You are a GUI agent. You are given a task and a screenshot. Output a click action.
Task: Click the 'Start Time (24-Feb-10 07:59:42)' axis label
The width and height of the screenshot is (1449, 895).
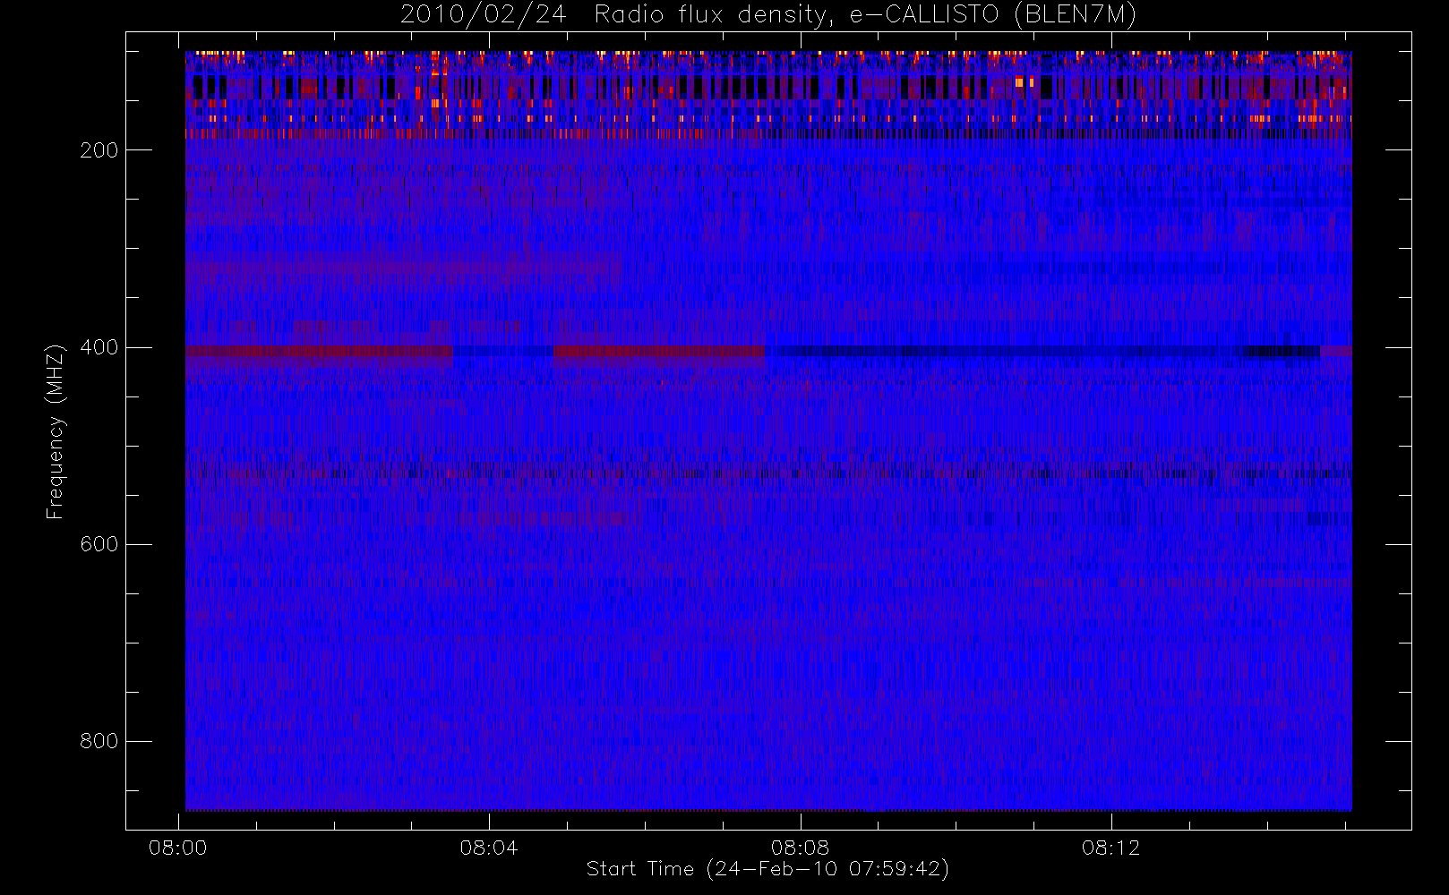(767, 869)
